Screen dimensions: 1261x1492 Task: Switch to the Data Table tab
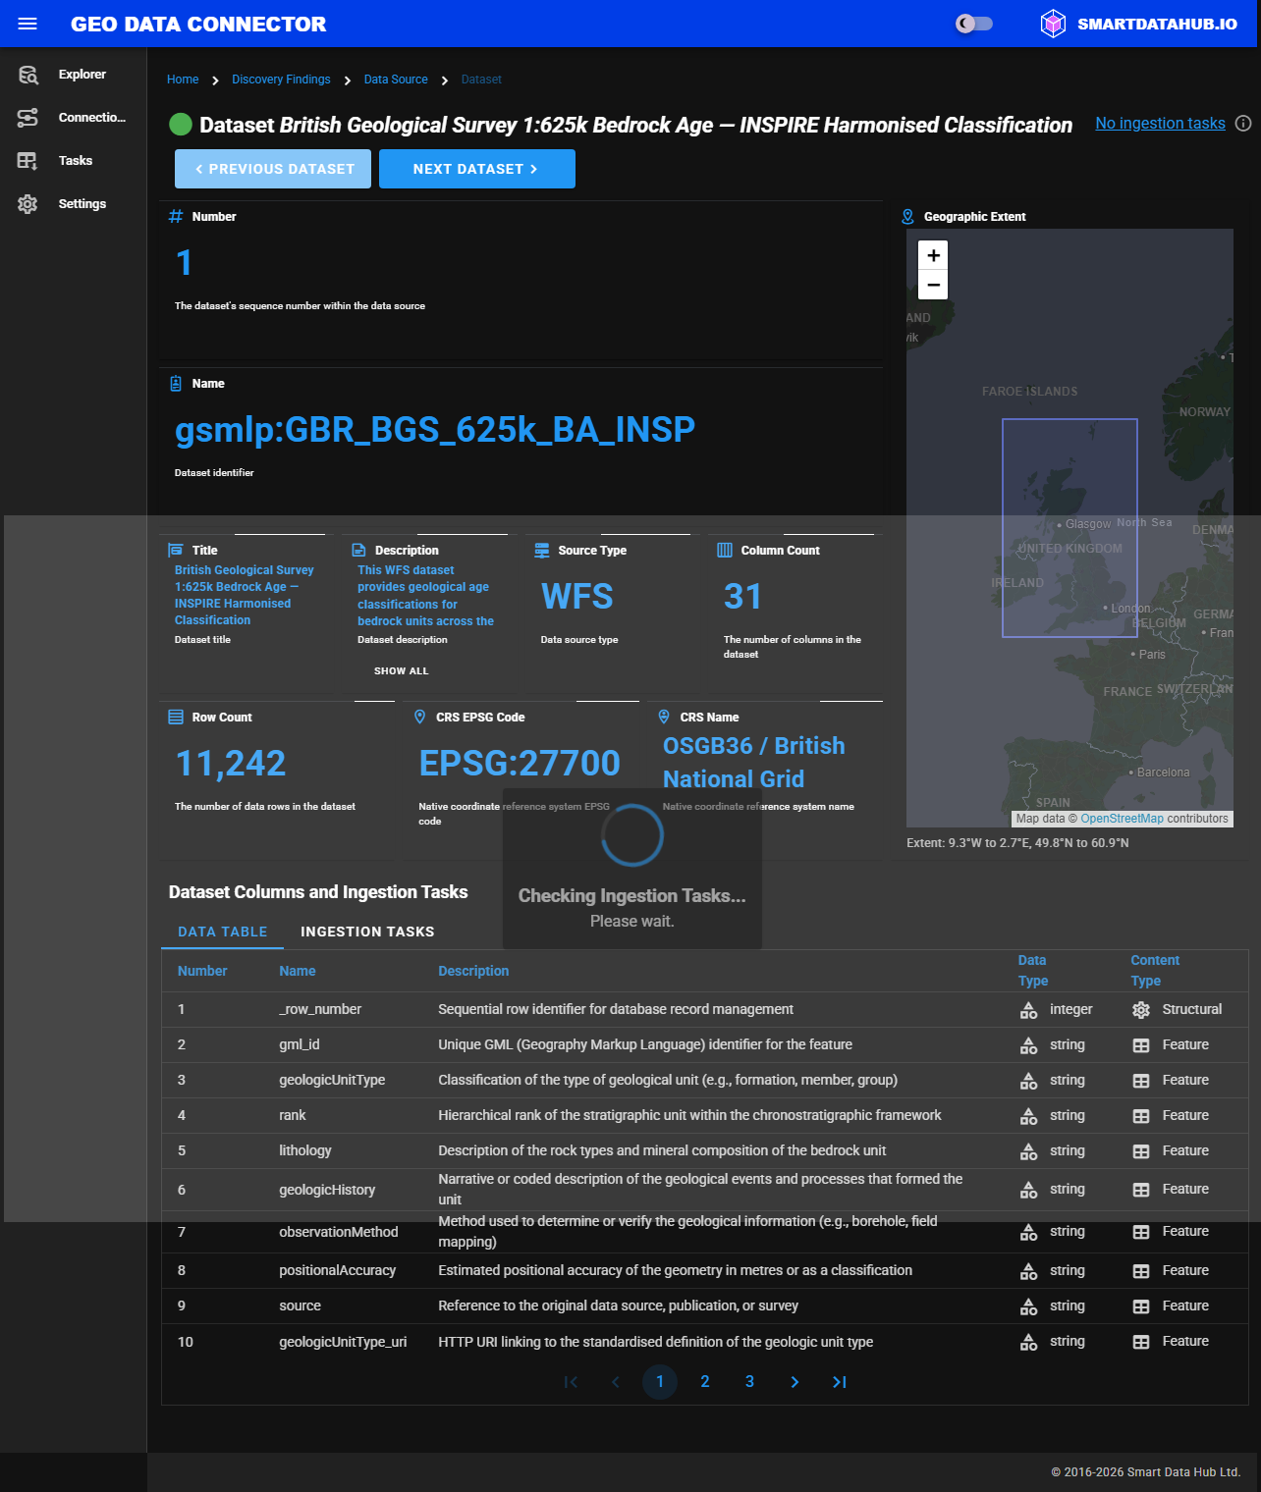coord(223,932)
